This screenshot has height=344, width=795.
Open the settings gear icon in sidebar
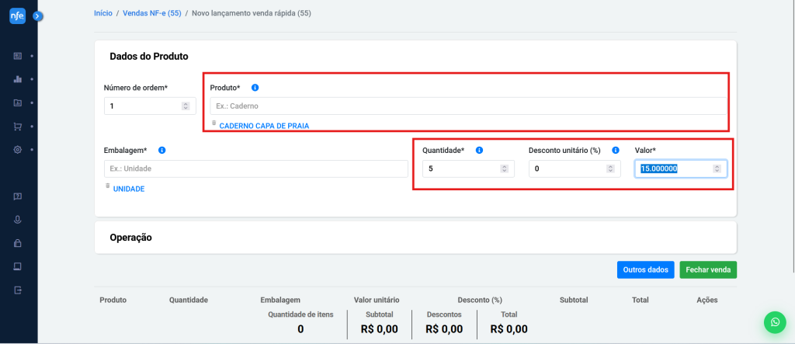[x=18, y=149]
